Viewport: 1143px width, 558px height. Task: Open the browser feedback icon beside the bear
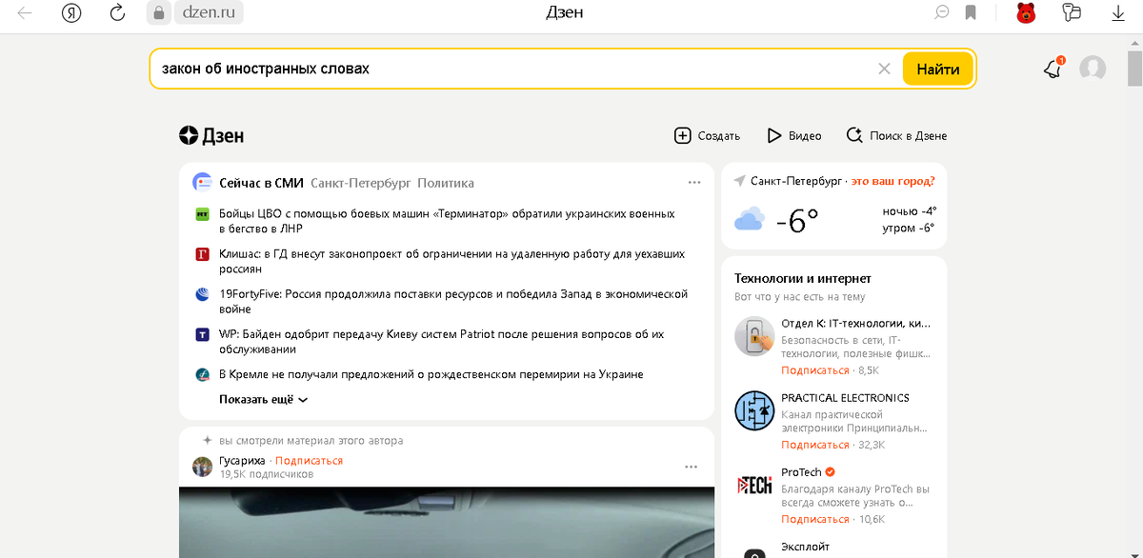[1073, 12]
